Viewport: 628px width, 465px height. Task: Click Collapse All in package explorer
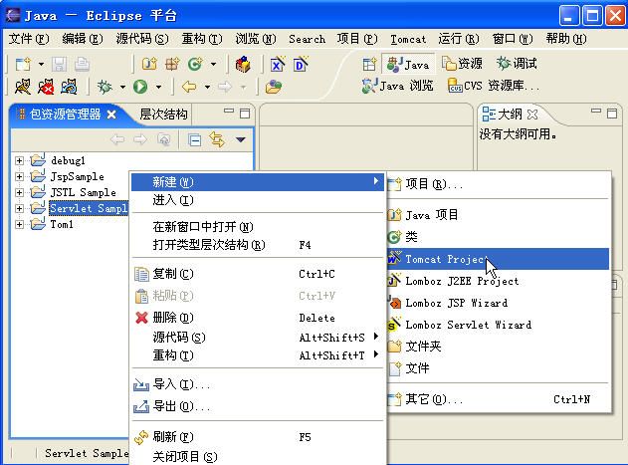pyautogui.click(x=195, y=140)
